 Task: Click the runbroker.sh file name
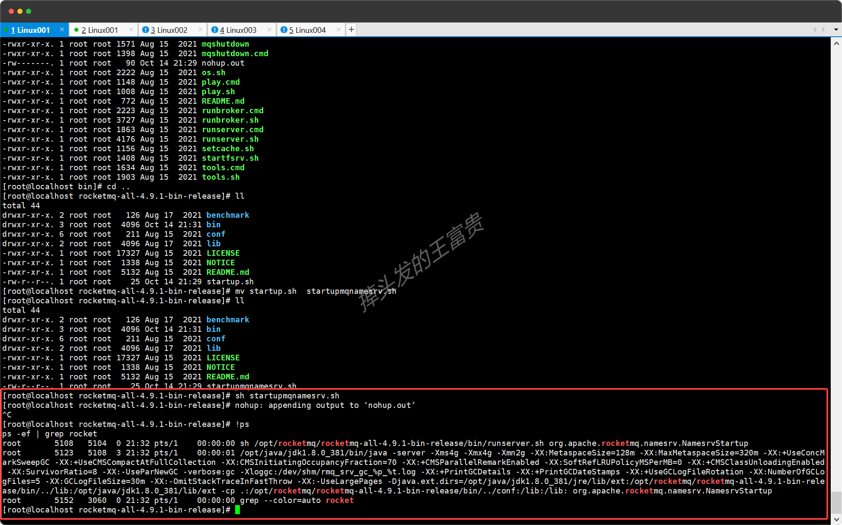[x=230, y=120]
